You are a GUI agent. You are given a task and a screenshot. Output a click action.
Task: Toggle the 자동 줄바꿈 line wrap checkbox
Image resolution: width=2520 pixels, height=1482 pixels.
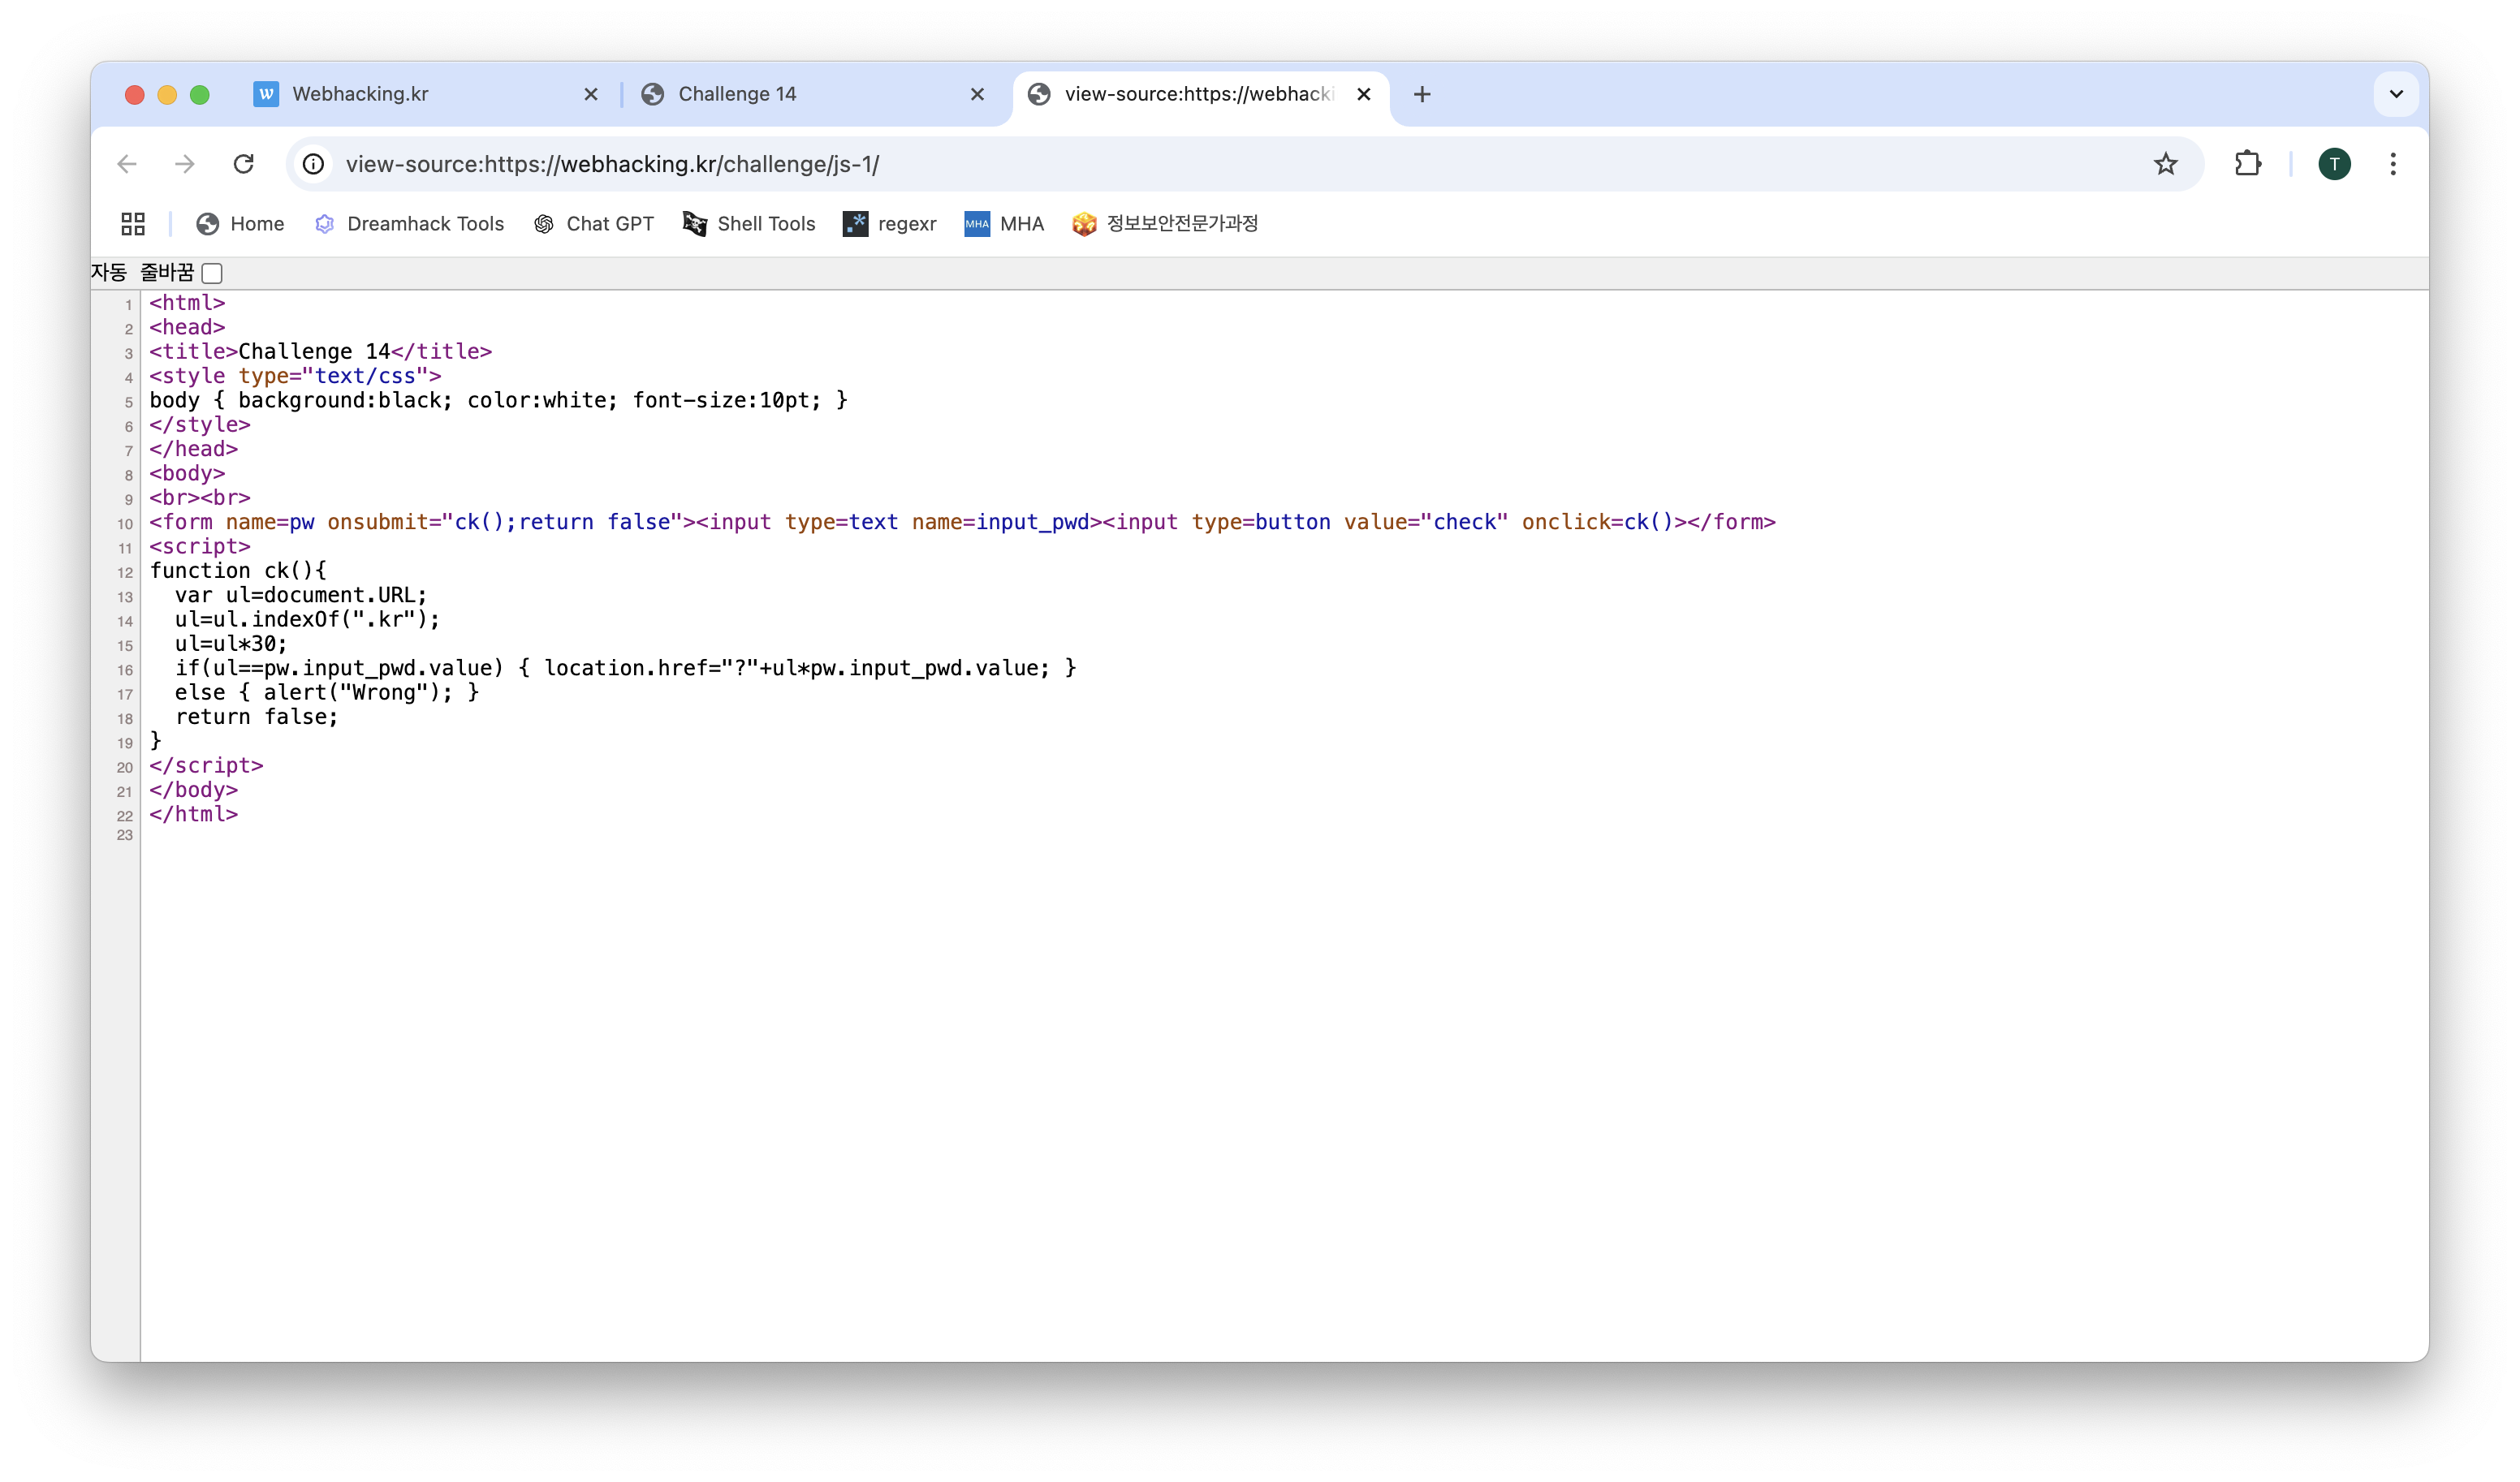coord(212,273)
